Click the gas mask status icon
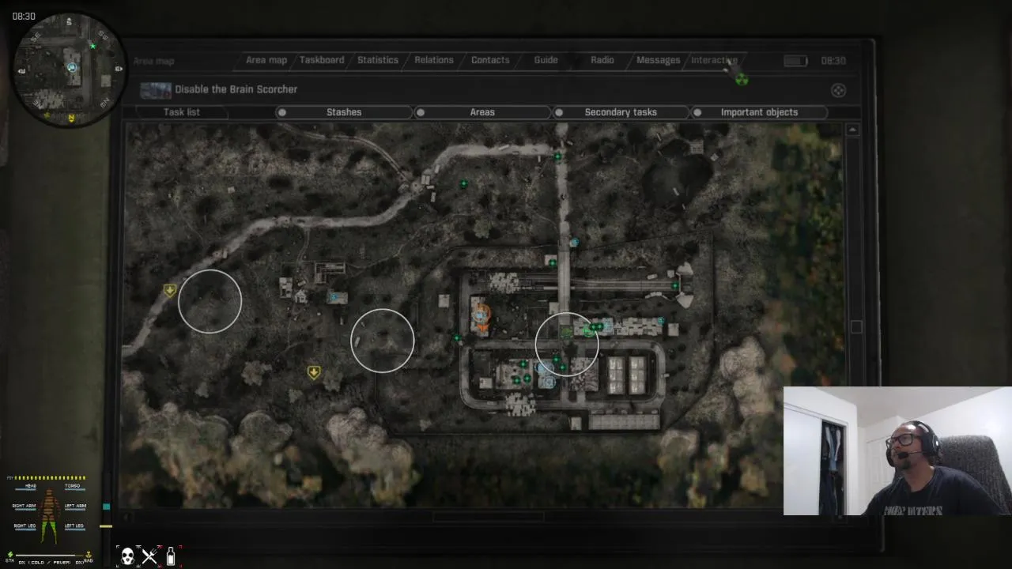The height and width of the screenshot is (569, 1012). 127,556
